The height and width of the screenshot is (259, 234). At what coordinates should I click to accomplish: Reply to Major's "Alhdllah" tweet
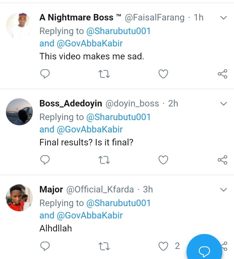click(x=45, y=246)
